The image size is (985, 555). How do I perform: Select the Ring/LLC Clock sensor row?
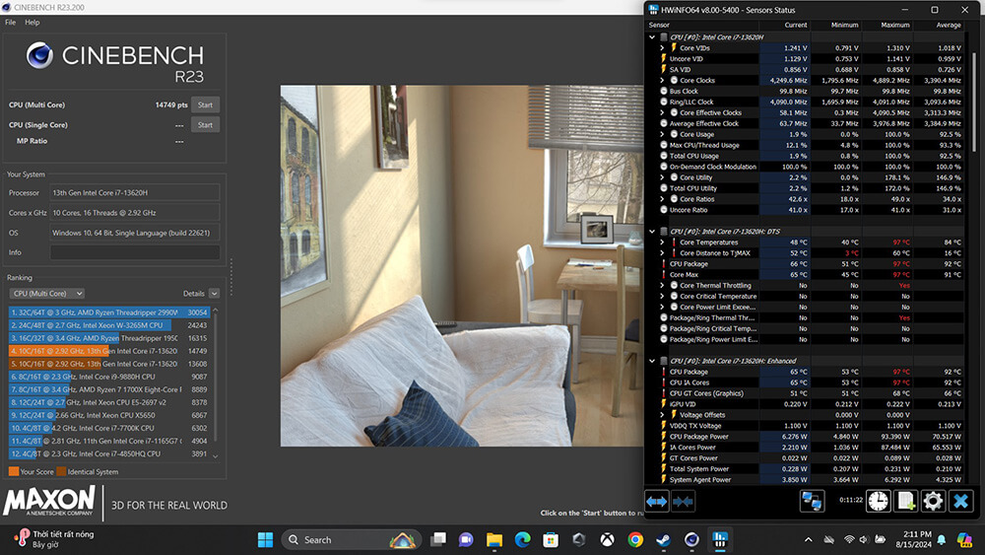(811, 102)
